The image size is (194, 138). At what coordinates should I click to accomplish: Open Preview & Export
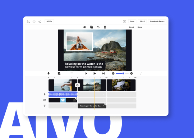point(157,22)
